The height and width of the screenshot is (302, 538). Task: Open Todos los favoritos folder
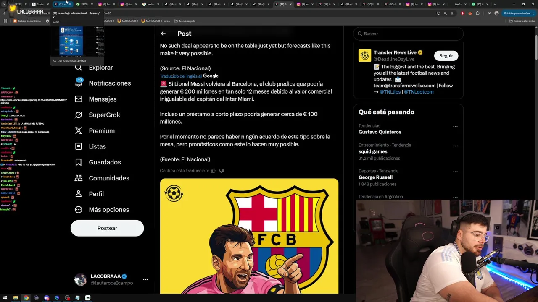[x=522, y=21]
